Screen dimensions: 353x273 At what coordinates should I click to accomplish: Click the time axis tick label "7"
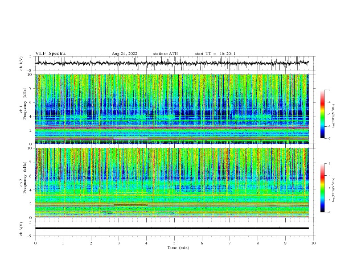point(230,243)
